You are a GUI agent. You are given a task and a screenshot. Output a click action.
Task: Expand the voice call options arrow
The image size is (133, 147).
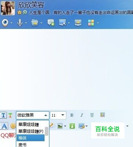click(26, 23)
